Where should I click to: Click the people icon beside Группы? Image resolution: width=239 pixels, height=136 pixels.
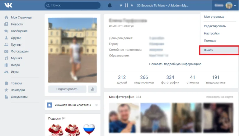pyautogui.click(x=6, y=45)
